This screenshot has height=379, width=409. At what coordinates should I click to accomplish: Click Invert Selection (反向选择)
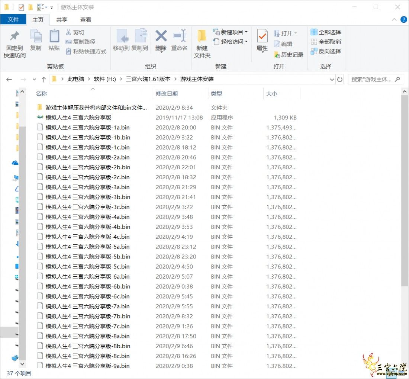pyautogui.click(x=326, y=51)
